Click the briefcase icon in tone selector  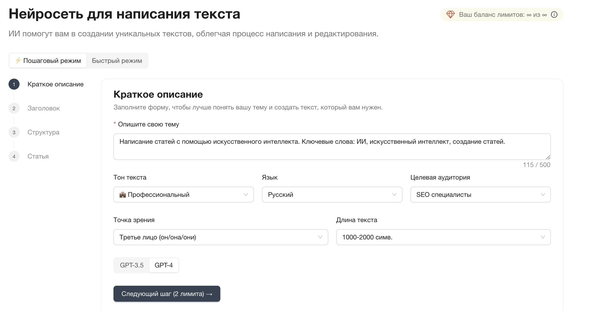tap(122, 195)
